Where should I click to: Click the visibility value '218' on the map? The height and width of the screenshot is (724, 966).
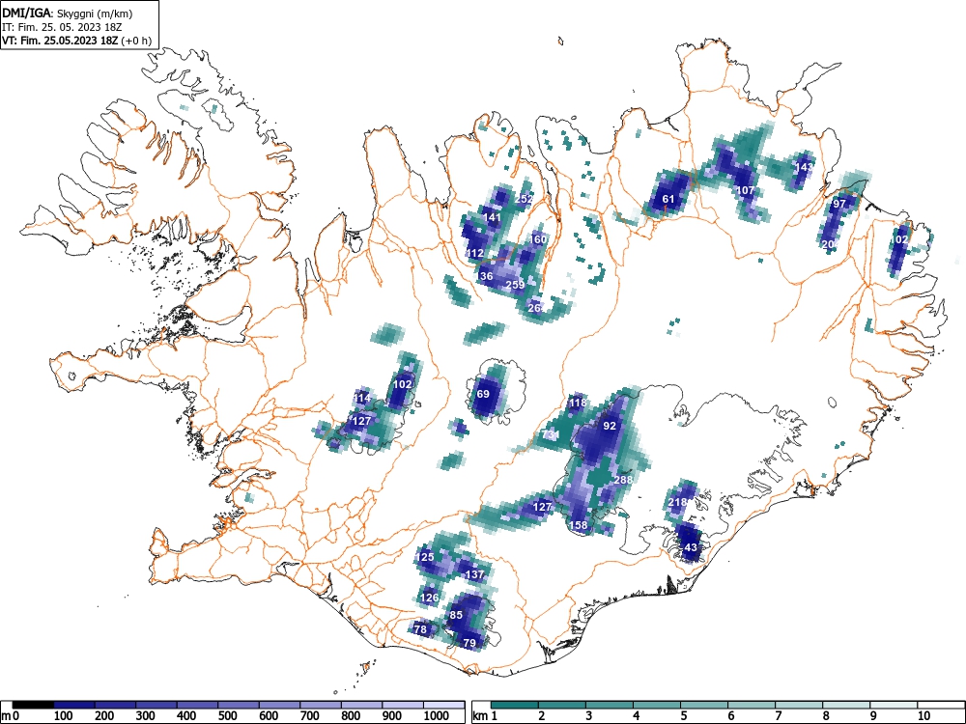point(677,502)
